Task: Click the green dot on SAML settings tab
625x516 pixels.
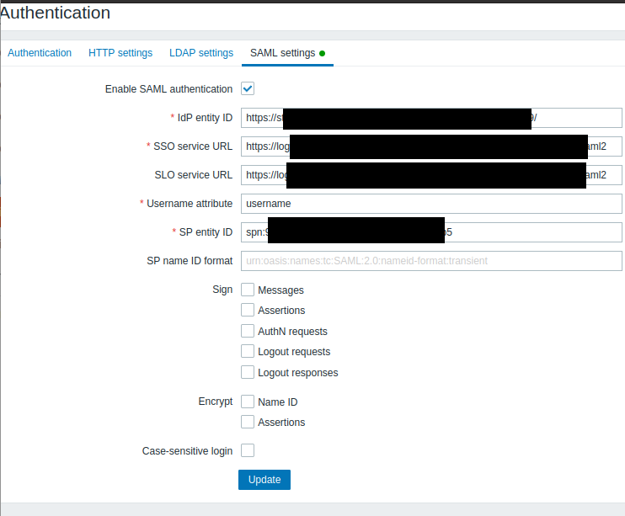Action: point(322,53)
